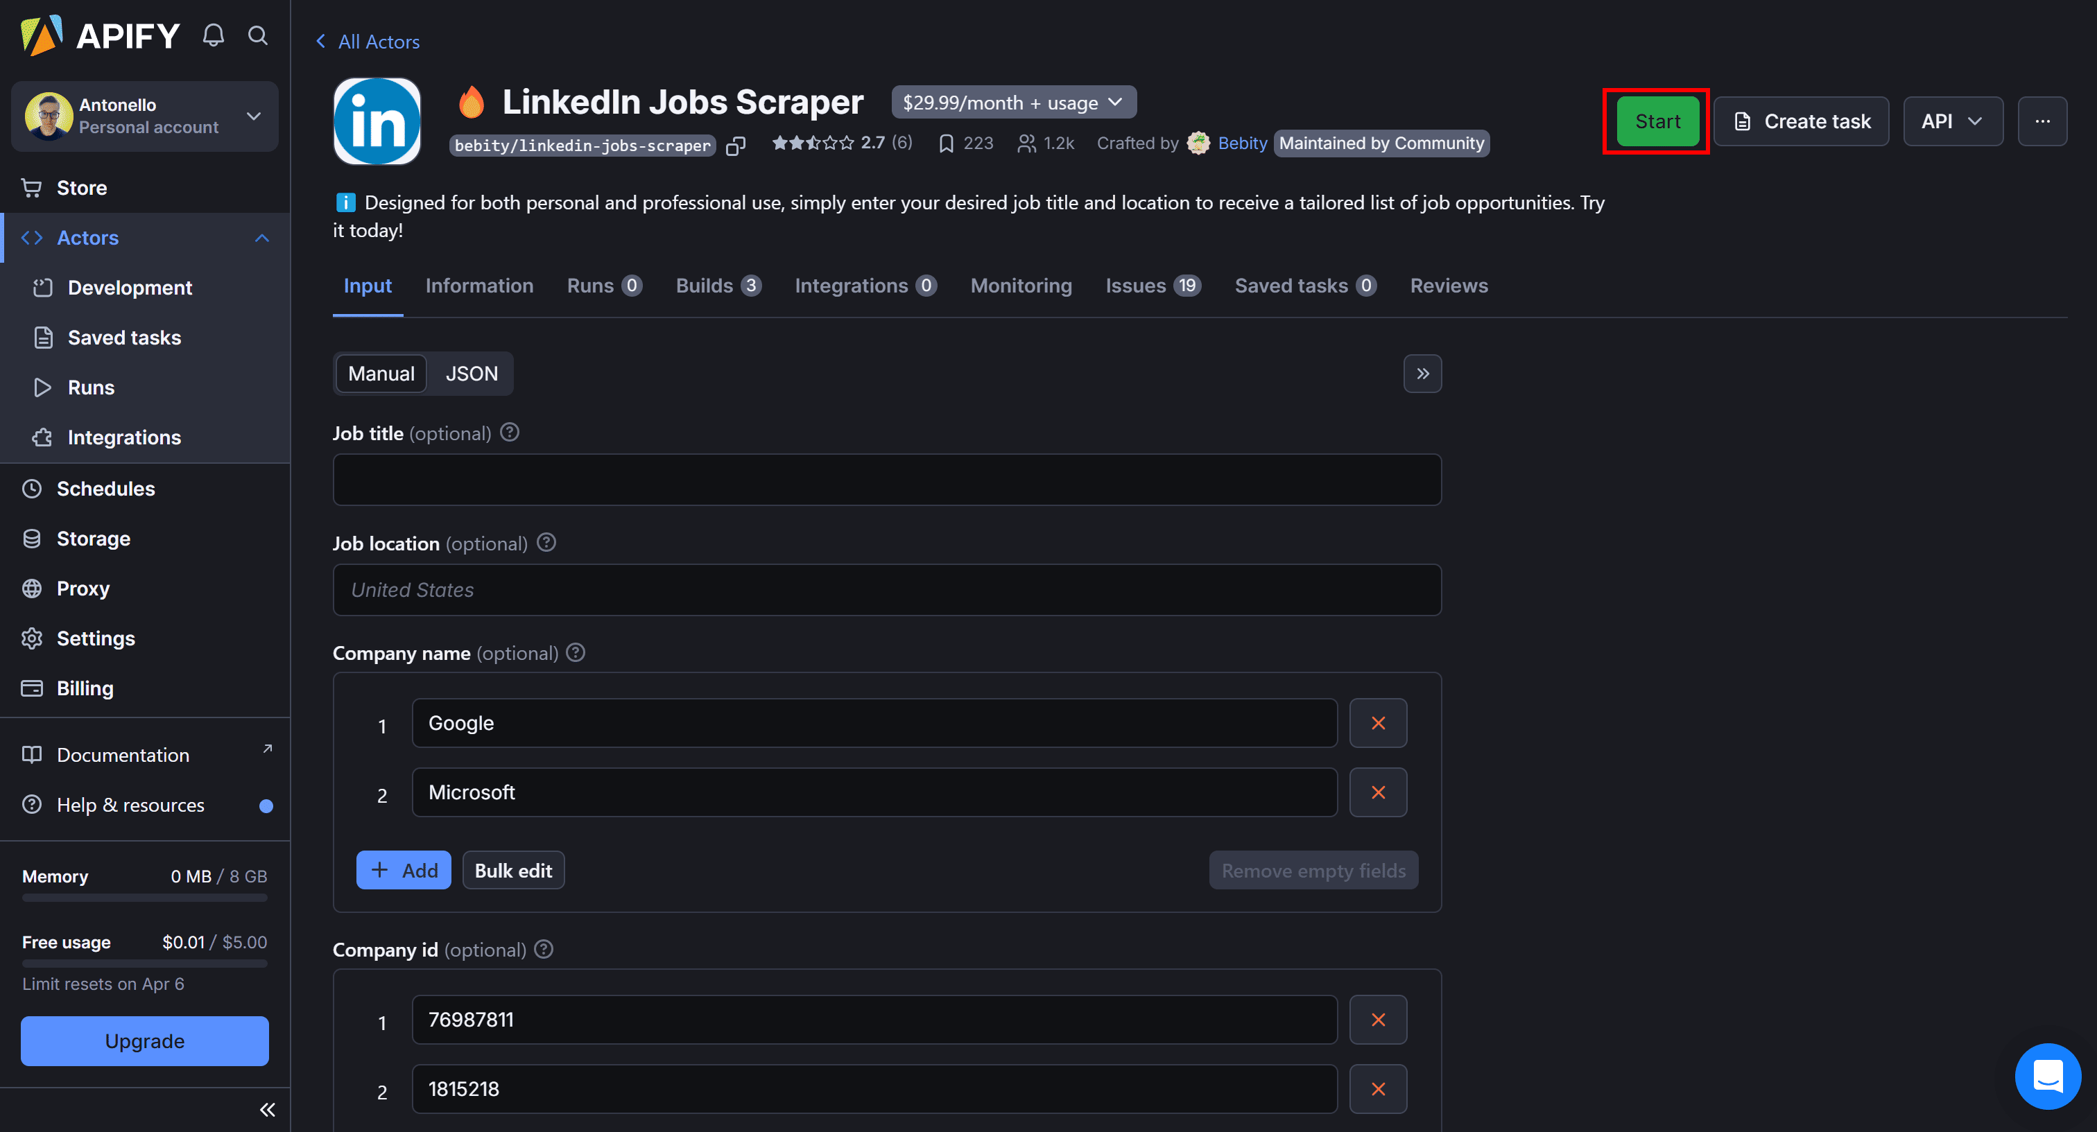Collapse the Actors sidebar section
Viewport: 2097px width, 1132px height.
click(261, 238)
